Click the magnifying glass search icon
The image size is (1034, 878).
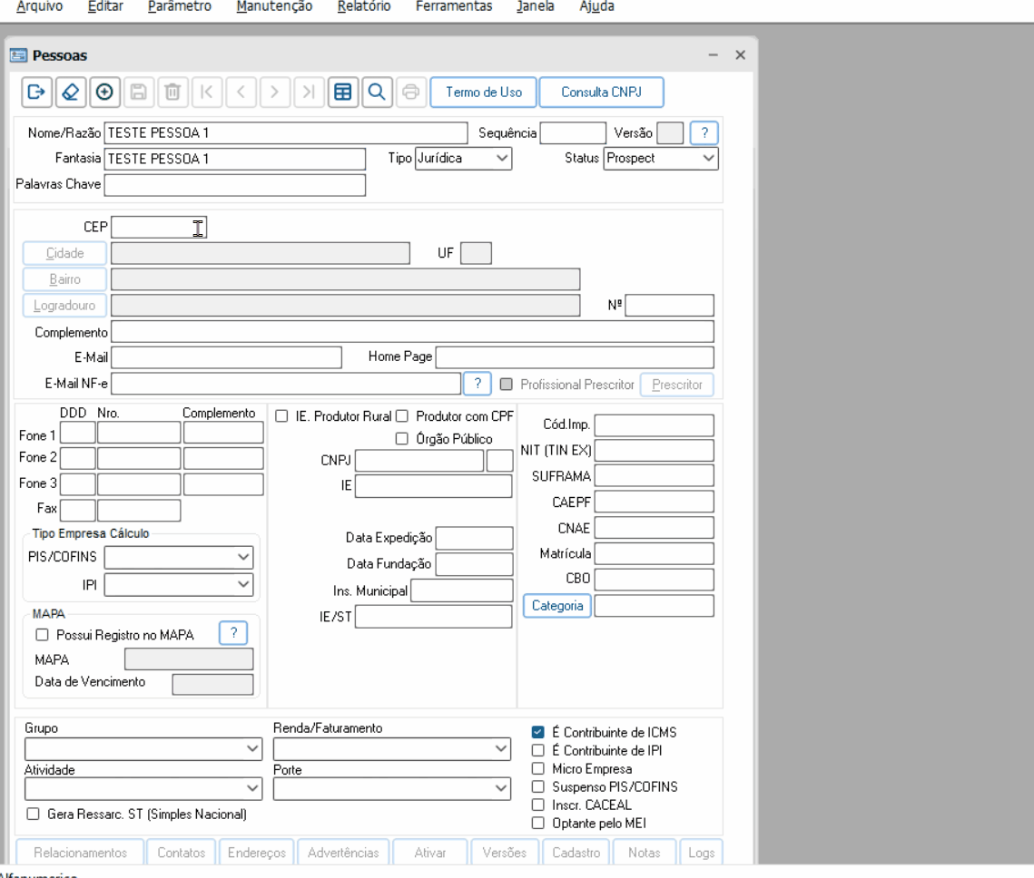(376, 93)
